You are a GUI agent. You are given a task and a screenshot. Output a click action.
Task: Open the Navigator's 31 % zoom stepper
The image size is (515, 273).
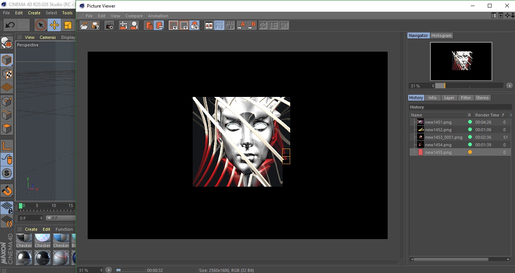tap(433, 86)
